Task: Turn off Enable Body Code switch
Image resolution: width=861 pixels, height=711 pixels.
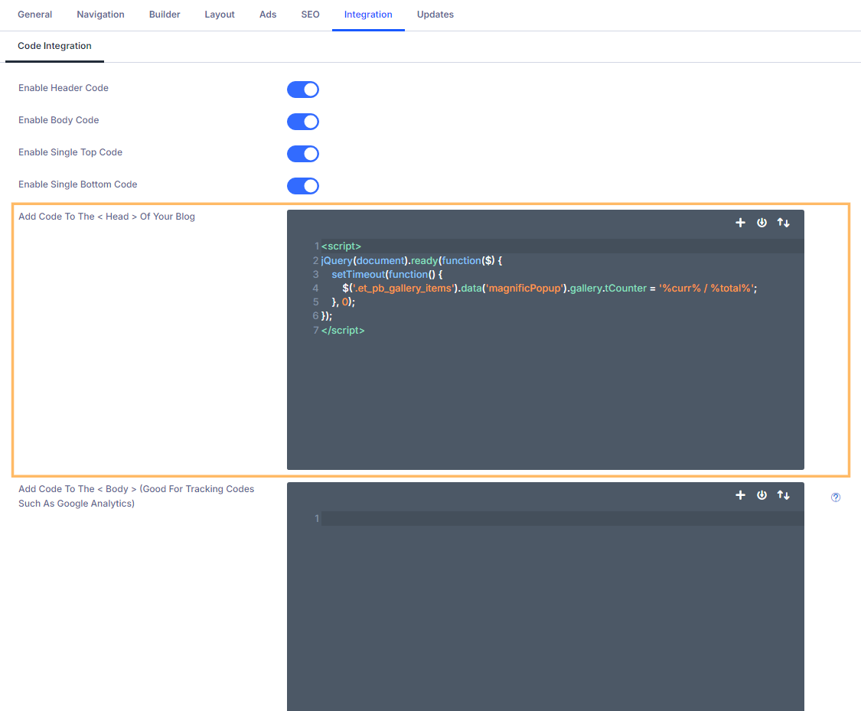Action: [x=303, y=122]
